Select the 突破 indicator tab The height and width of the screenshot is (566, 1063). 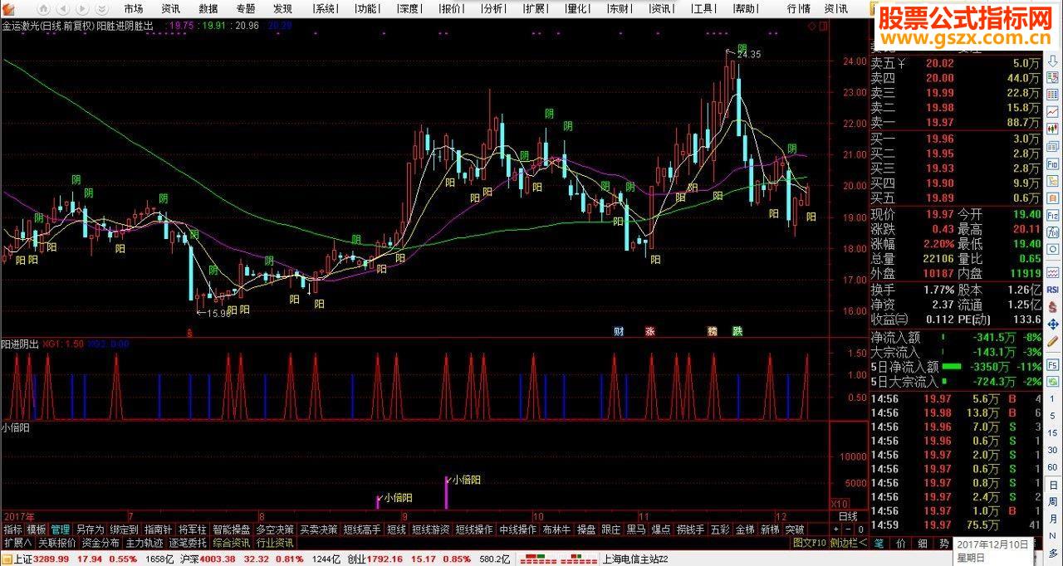[795, 529]
